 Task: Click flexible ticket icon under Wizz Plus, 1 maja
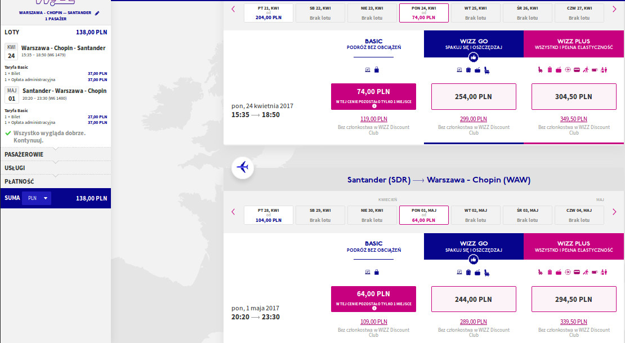[x=595, y=272]
